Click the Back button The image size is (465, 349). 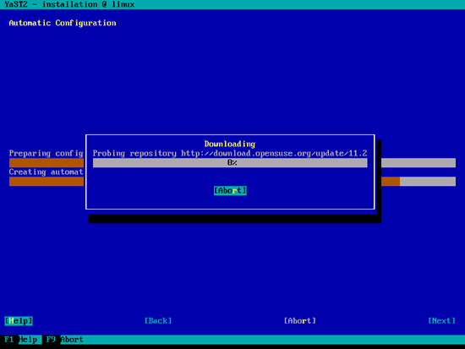pyautogui.click(x=158, y=321)
